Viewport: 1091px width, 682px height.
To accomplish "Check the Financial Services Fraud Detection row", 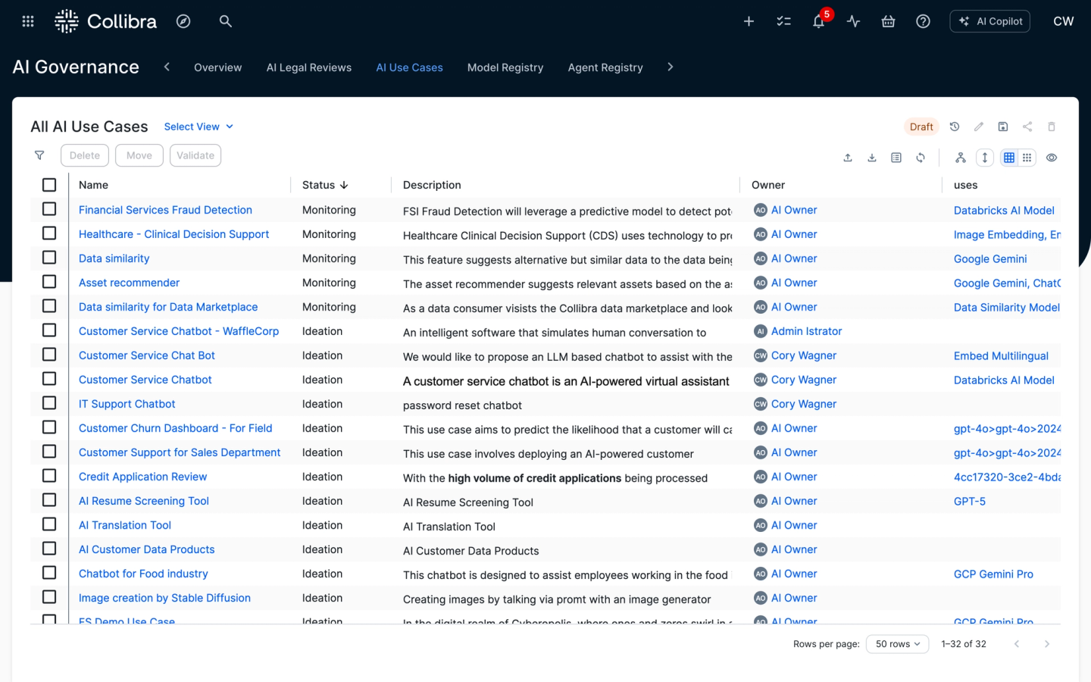I will coord(49,209).
